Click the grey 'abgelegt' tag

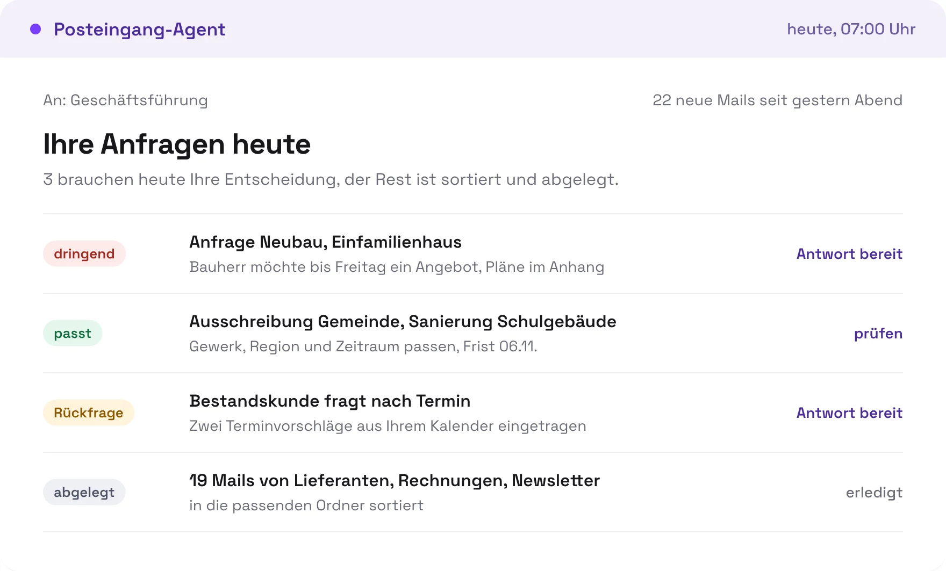(84, 492)
